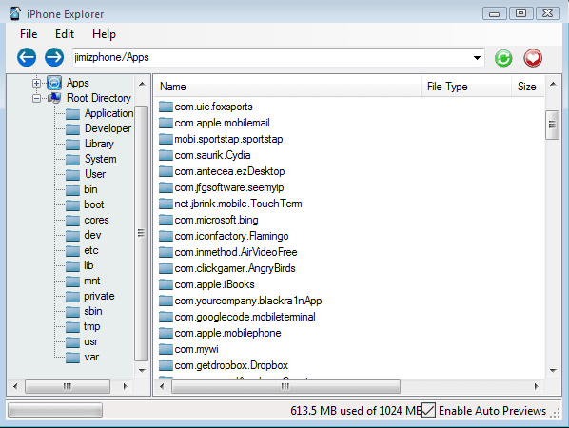This screenshot has height=428, width=569.
Task: Click the Root Directory computer icon
Action: [x=54, y=98]
